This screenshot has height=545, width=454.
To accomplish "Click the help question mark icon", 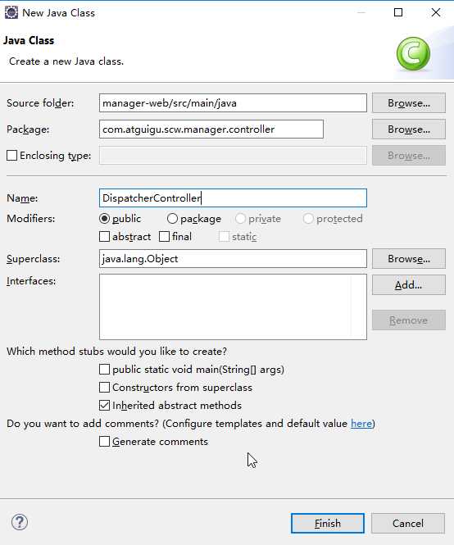I will tap(20, 522).
